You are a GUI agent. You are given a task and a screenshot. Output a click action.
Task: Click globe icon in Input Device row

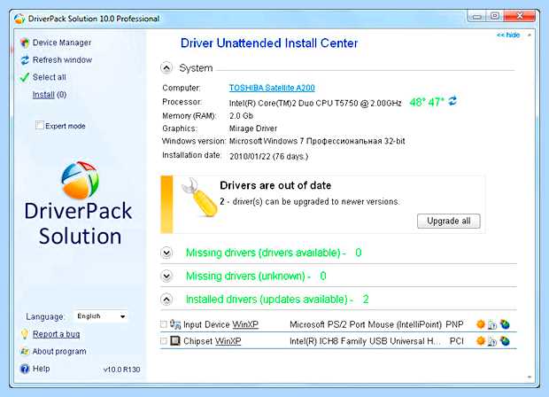505,324
